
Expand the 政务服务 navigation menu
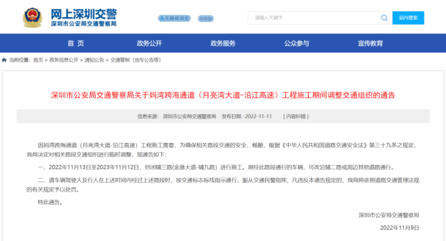coord(223,43)
